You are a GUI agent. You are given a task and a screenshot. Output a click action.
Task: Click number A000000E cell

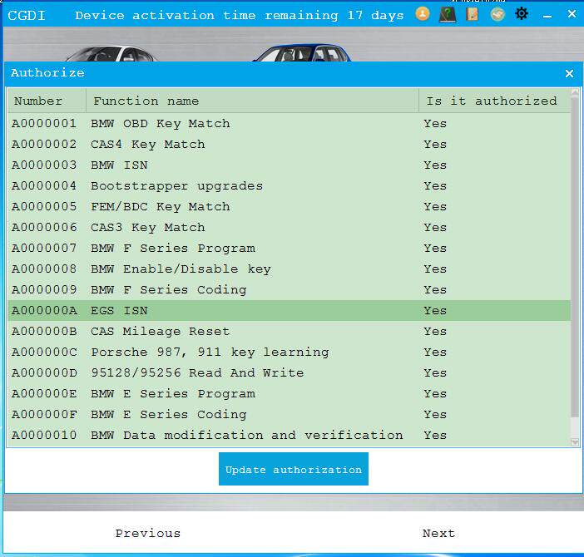click(x=44, y=394)
